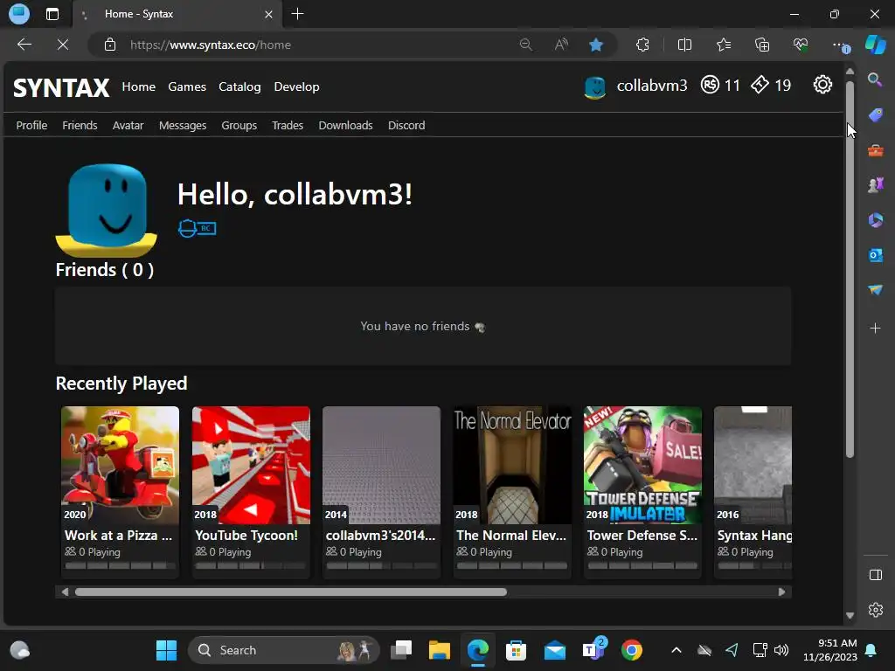This screenshot has width=895, height=671.
Task: Open sidebar settings gear at bottom
Action: click(x=876, y=609)
